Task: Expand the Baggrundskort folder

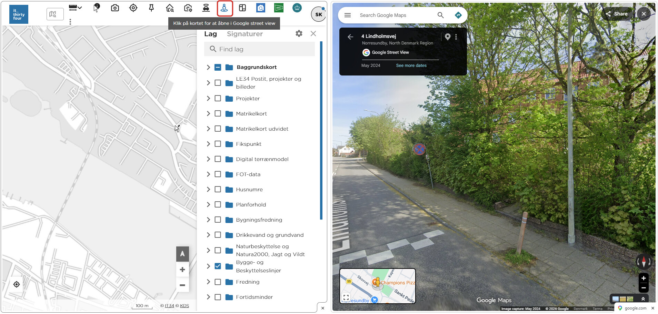Action: [x=208, y=67]
